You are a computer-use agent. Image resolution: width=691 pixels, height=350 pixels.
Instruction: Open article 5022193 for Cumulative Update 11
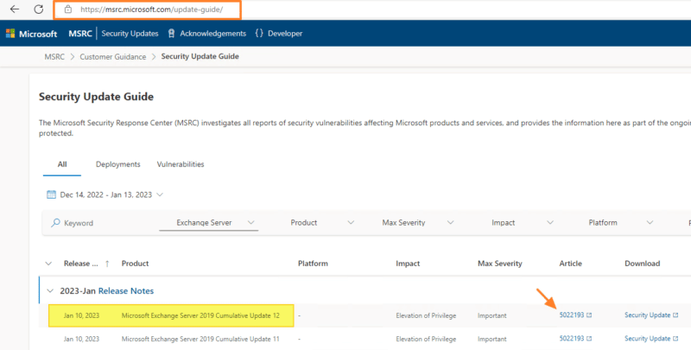[x=572, y=339]
